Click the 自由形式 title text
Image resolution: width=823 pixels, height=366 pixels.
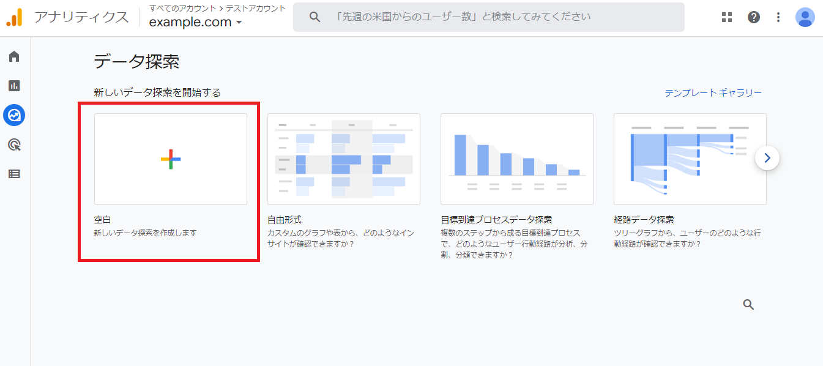(285, 219)
